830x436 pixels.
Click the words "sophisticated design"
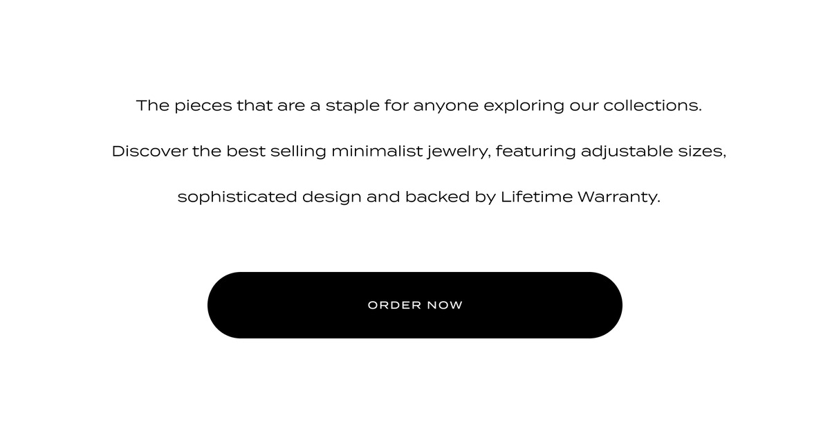tap(270, 197)
